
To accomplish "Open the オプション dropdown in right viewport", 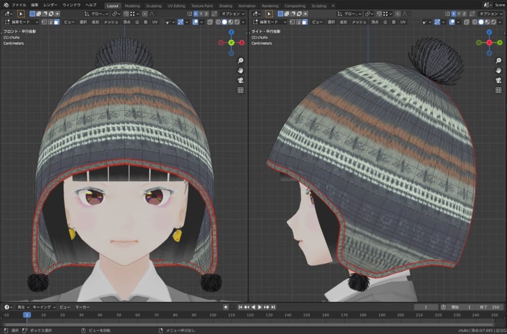I will coord(490,14).
